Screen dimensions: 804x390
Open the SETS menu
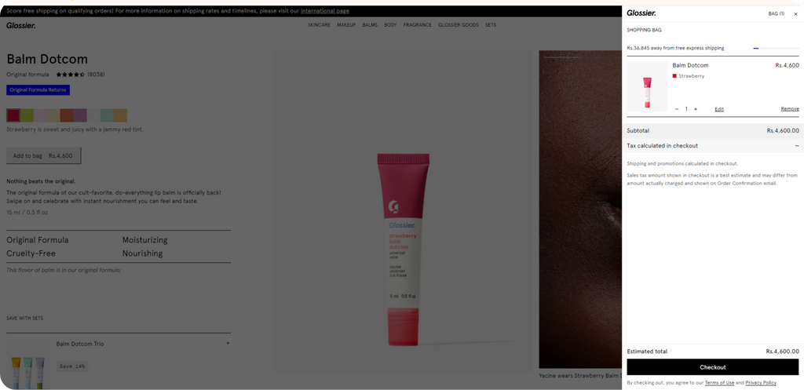(491, 25)
